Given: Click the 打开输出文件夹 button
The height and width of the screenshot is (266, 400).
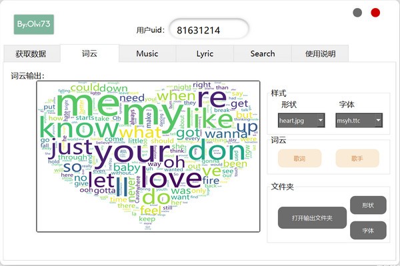Looking at the screenshot, I should pyautogui.click(x=312, y=218).
